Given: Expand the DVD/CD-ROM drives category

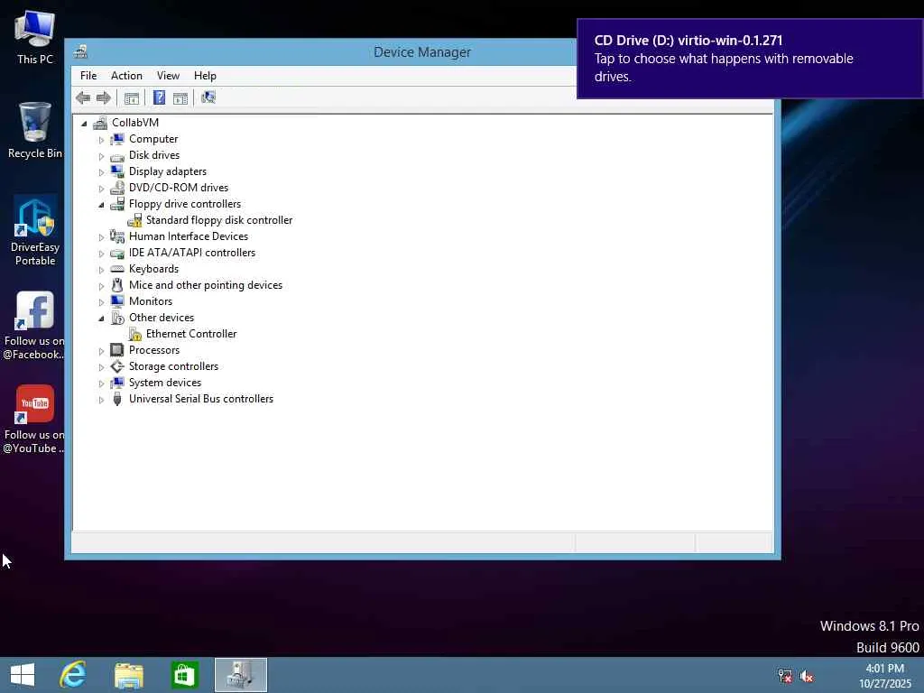Looking at the screenshot, I should [101, 189].
